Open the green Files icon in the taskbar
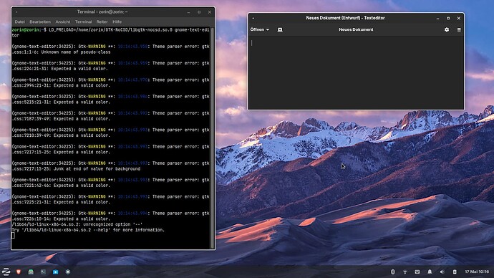This screenshot has width=494, height=278. pos(31,272)
